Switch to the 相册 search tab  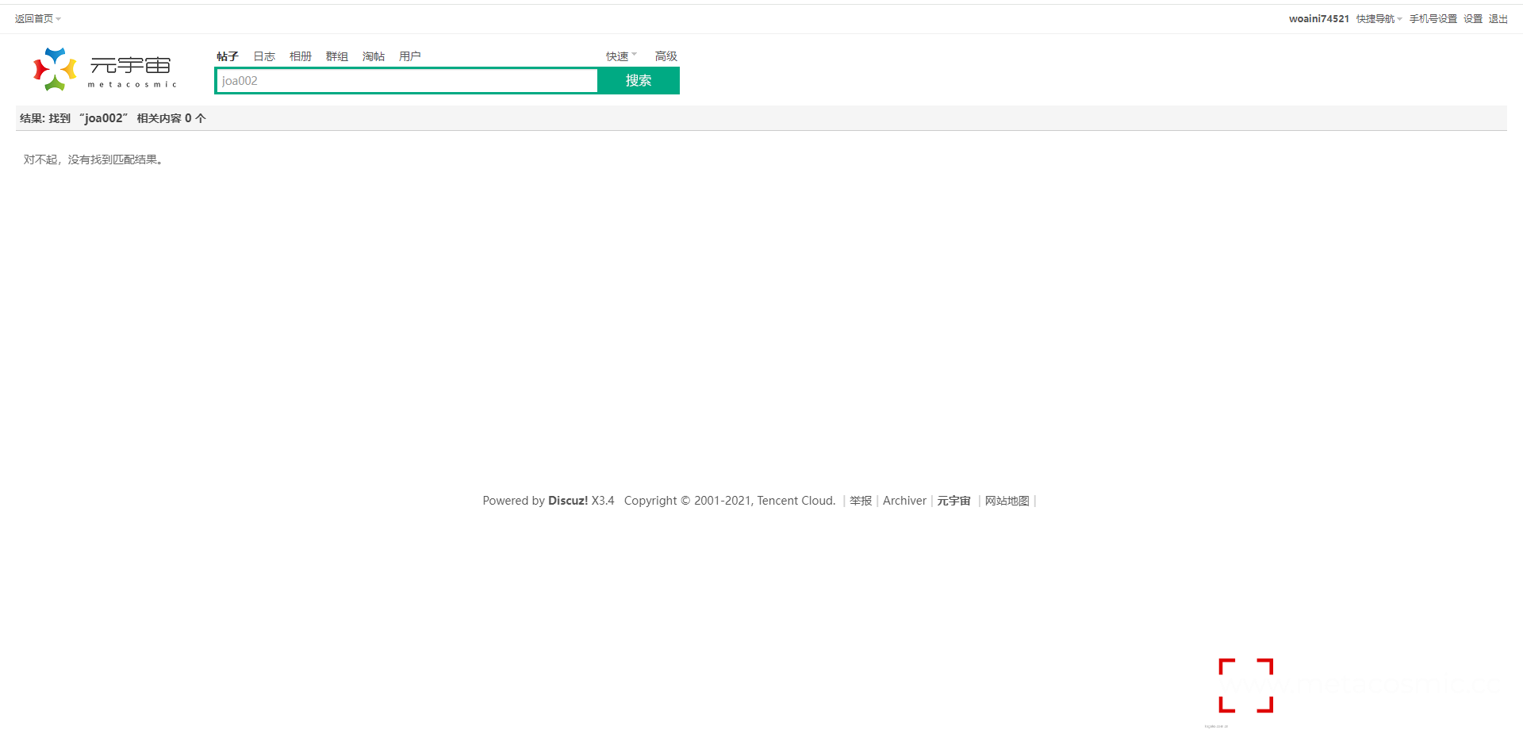coord(301,56)
